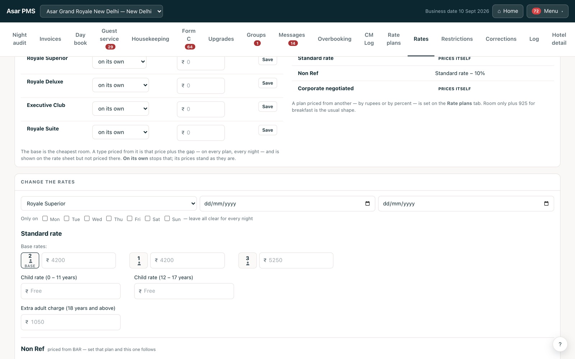The height and width of the screenshot is (359, 575).
Task: Click the Child rate (0 – 11 years) field
Action: 71,291
